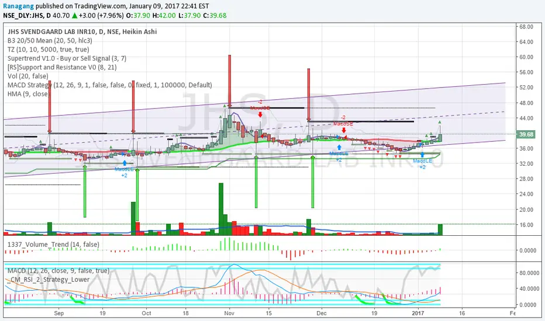Click the 68.00 price axis label
The image size is (545, 321).
[x=526, y=27]
